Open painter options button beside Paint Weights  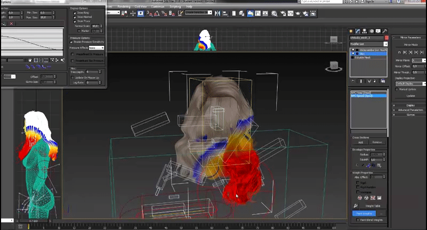[381, 213]
